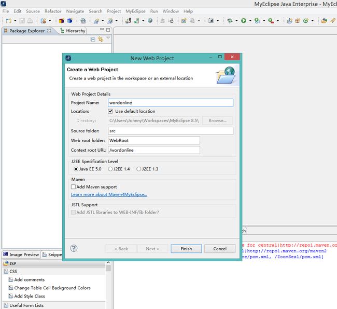This screenshot has height=309, width=337.
Task: Click the Finish button
Action: pos(186,249)
